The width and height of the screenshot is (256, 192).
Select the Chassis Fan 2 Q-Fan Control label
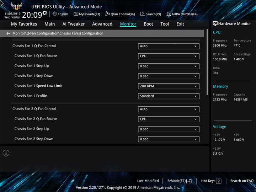pyautogui.click(x=34, y=109)
